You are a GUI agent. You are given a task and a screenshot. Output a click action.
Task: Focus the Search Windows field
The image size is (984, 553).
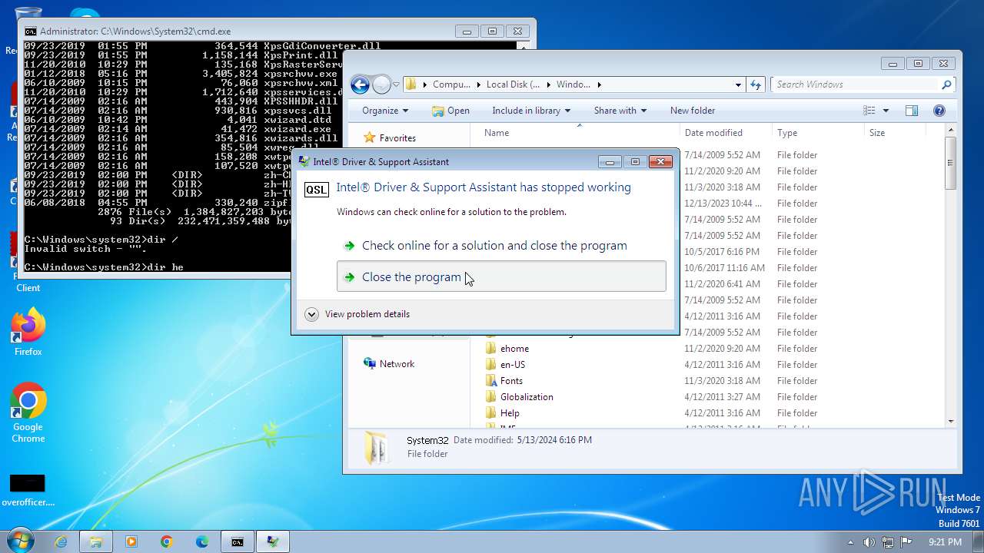[x=856, y=84]
